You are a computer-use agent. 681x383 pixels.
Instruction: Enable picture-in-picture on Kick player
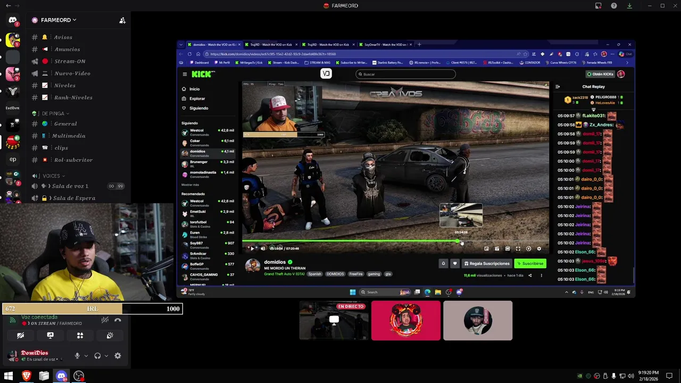click(x=486, y=248)
